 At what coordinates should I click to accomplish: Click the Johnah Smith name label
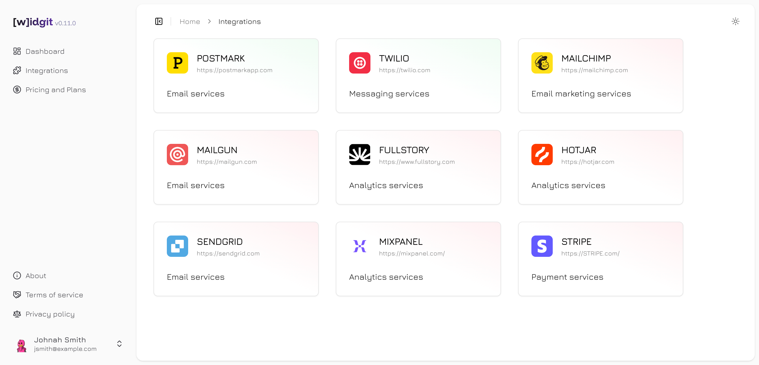coord(60,340)
